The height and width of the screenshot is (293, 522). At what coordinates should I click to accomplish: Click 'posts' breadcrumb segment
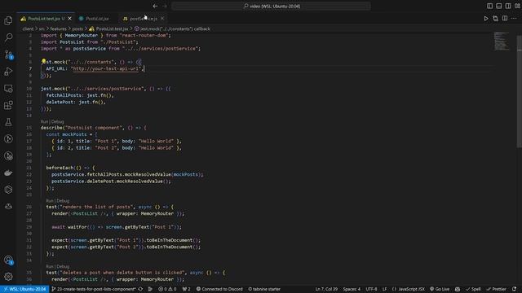77,29
